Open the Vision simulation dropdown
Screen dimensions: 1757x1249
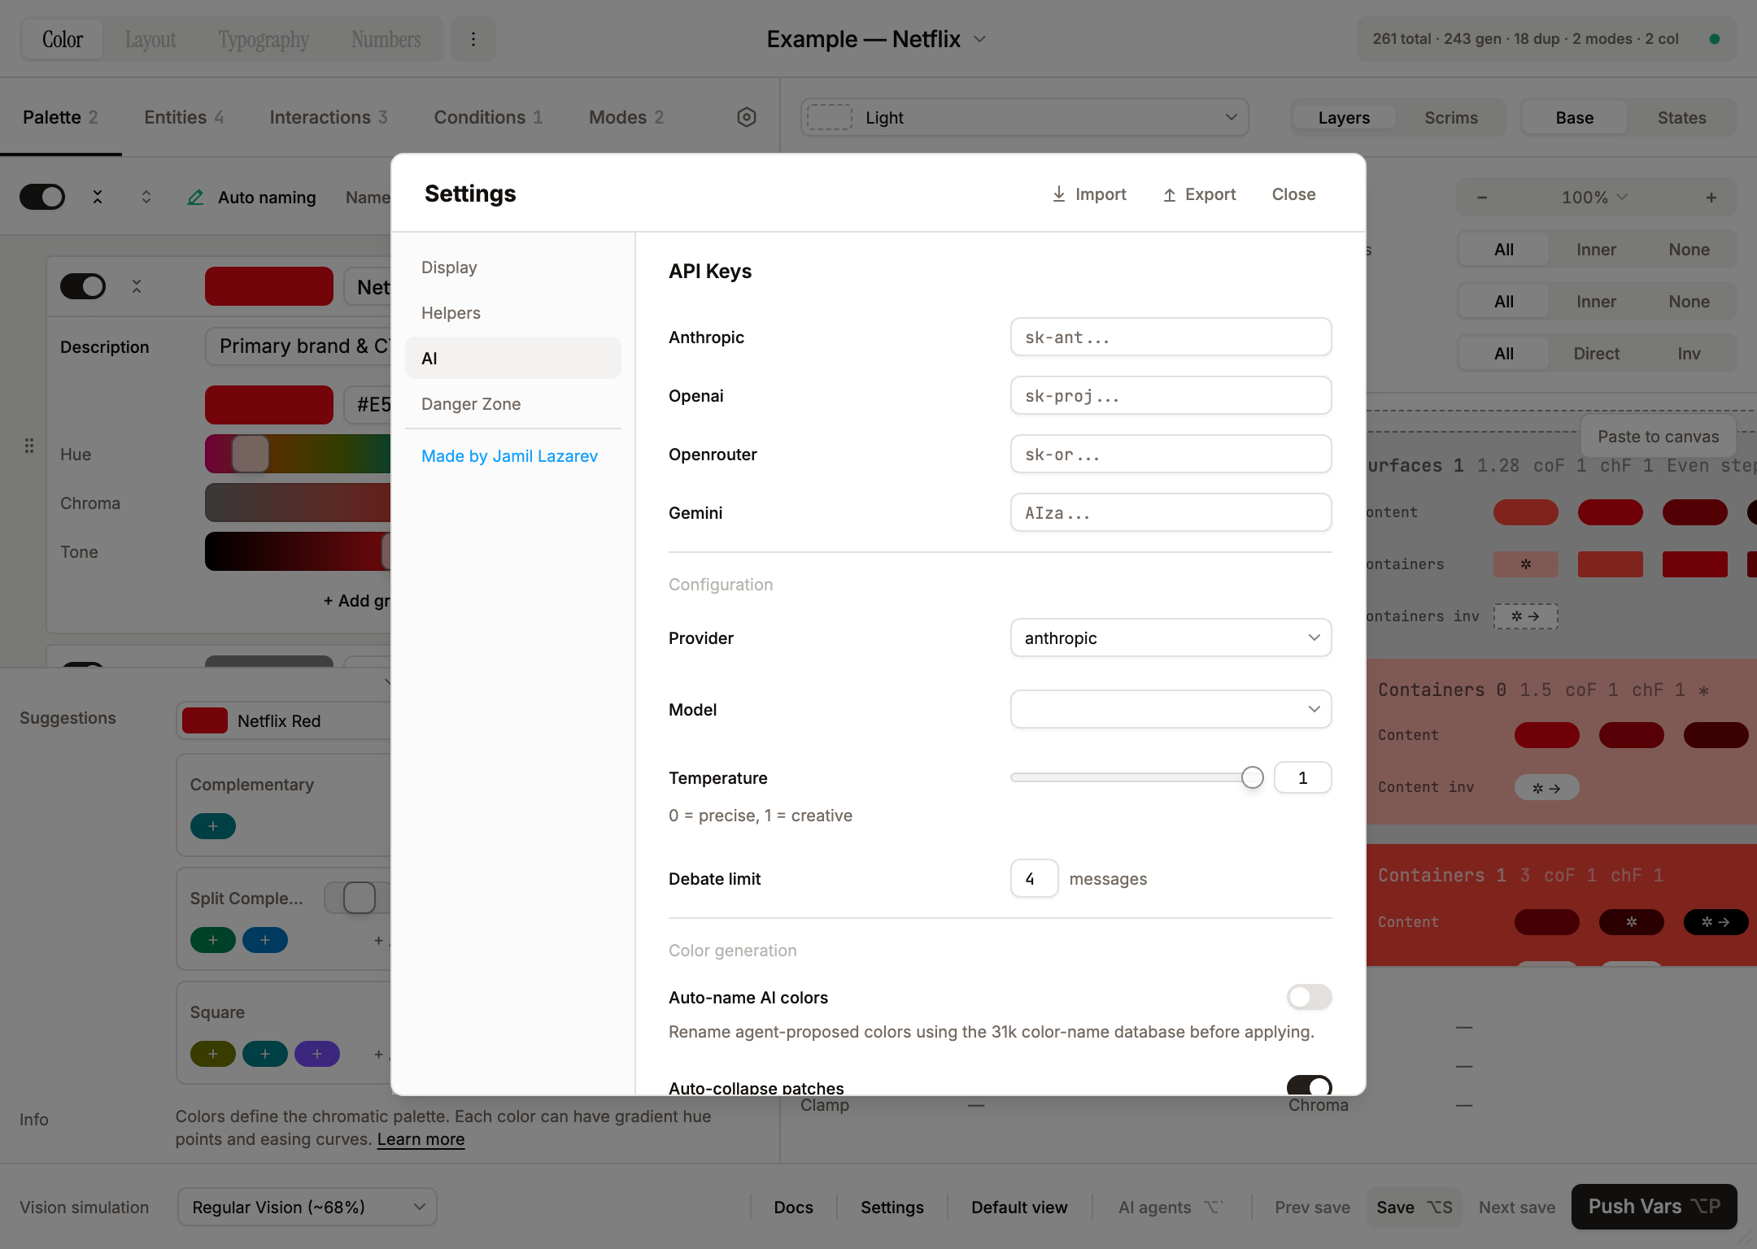click(307, 1207)
